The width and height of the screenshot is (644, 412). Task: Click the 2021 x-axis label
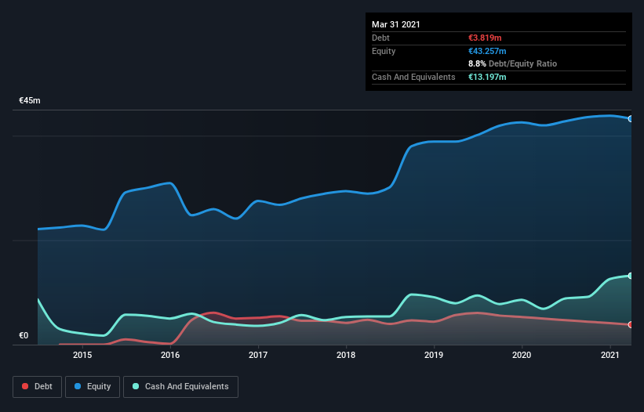point(610,355)
